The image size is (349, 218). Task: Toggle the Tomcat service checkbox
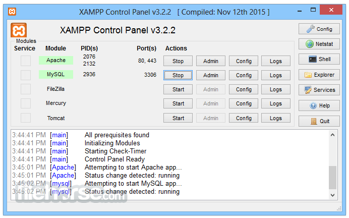(26, 118)
